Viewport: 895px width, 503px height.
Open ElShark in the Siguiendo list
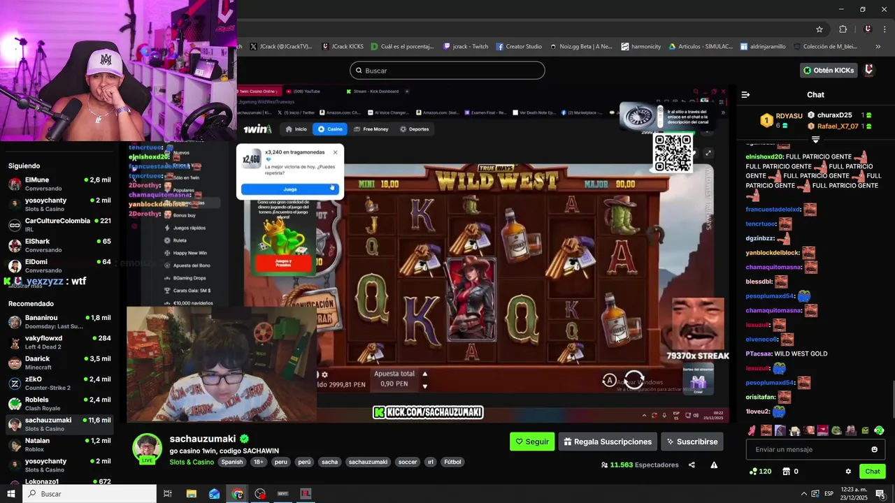[x=59, y=245]
